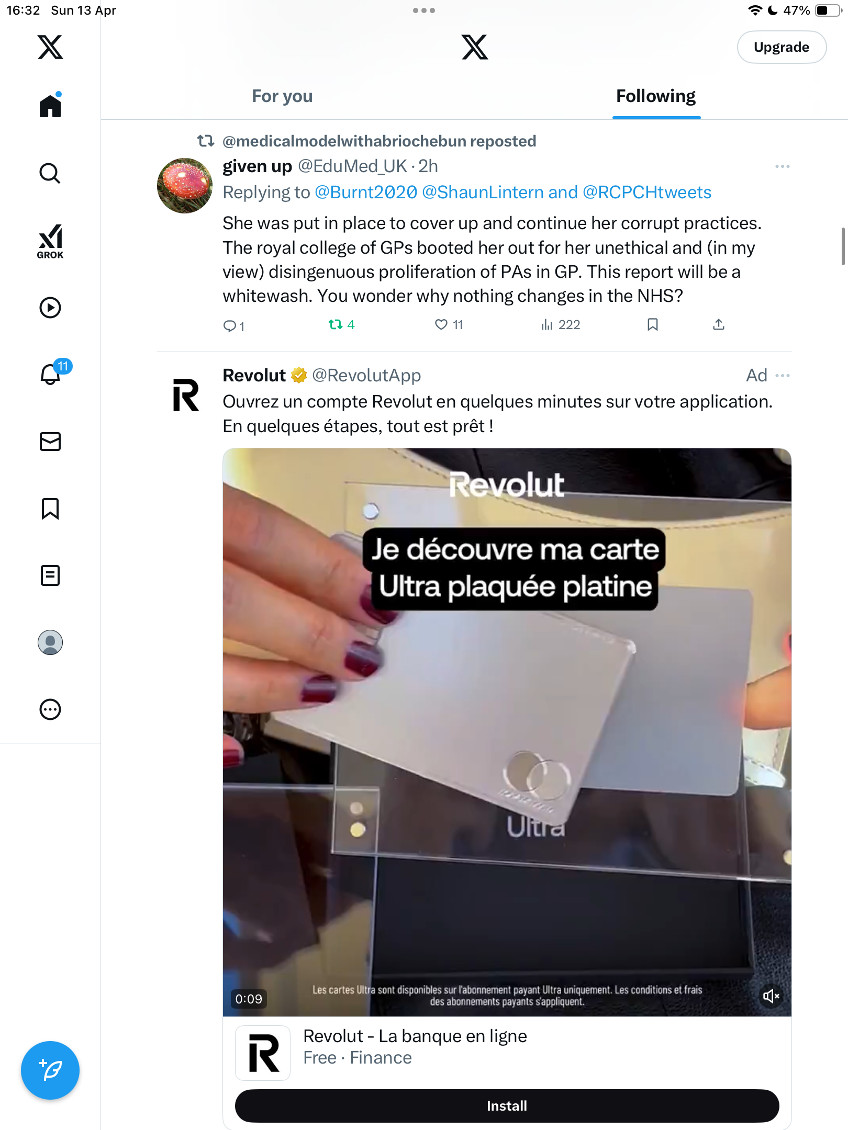Open the search page from sidebar
The image size is (848, 1130).
click(50, 173)
